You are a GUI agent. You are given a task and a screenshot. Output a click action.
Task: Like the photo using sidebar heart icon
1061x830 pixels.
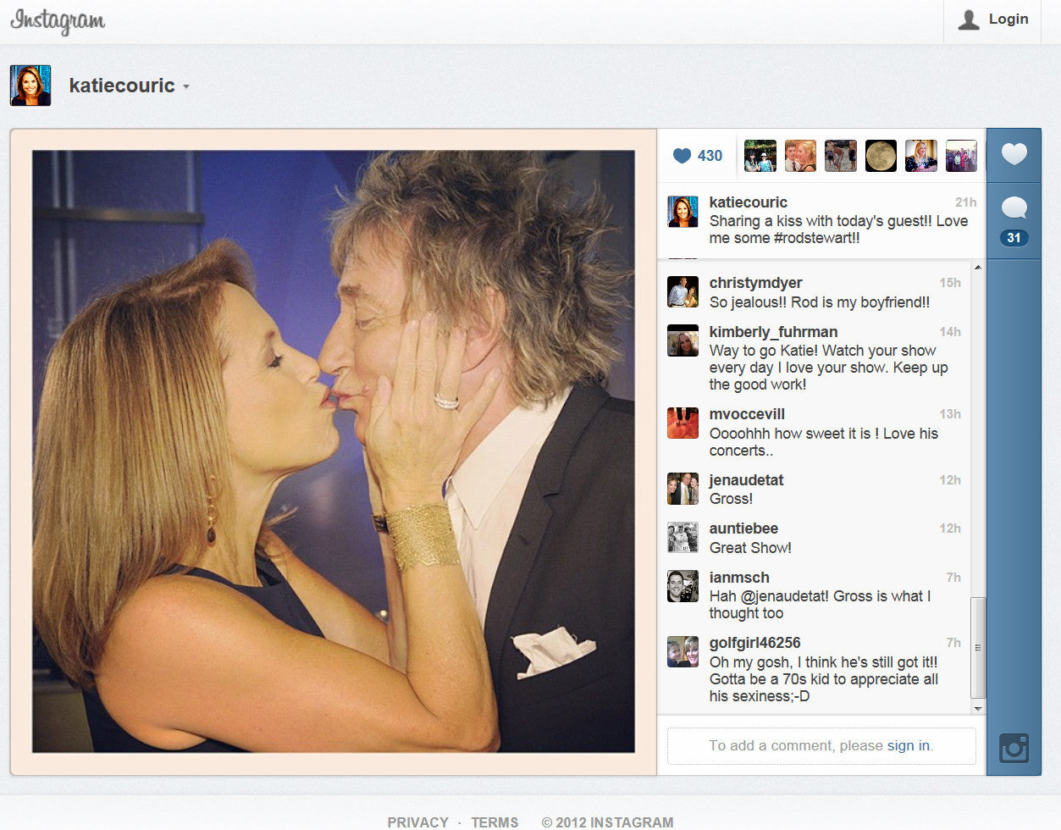[x=1014, y=155]
